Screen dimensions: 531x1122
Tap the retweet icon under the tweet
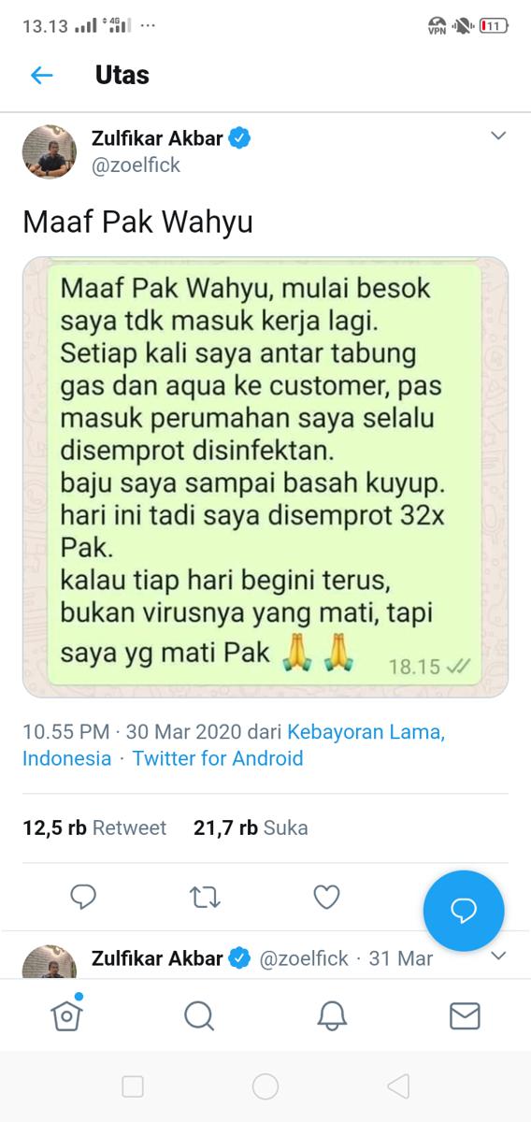click(205, 898)
